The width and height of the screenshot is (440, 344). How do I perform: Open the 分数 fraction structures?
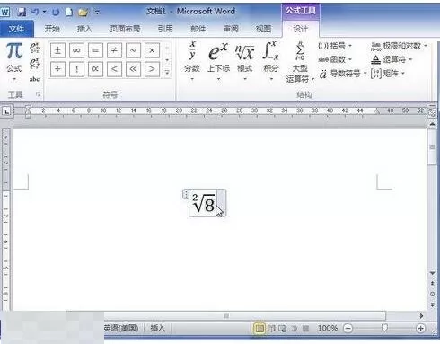point(192,61)
